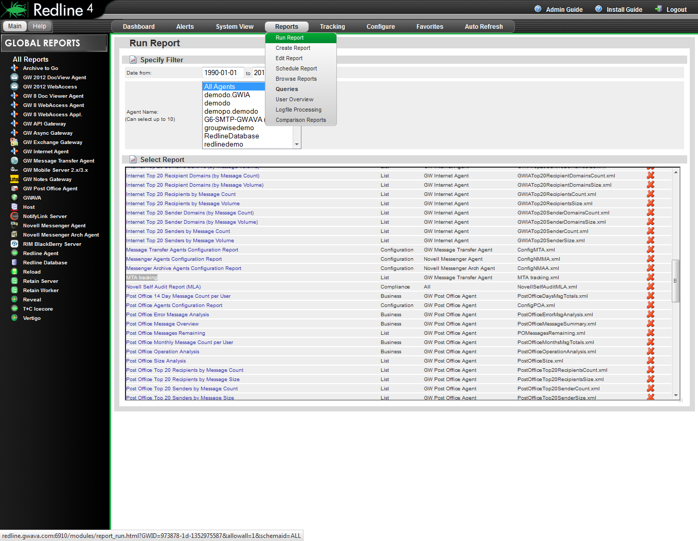Image resolution: width=698 pixels, height=541 pixels.
Task: Click the GW 2012 DocView Agent icon
Action: click(x=14, y=77)
